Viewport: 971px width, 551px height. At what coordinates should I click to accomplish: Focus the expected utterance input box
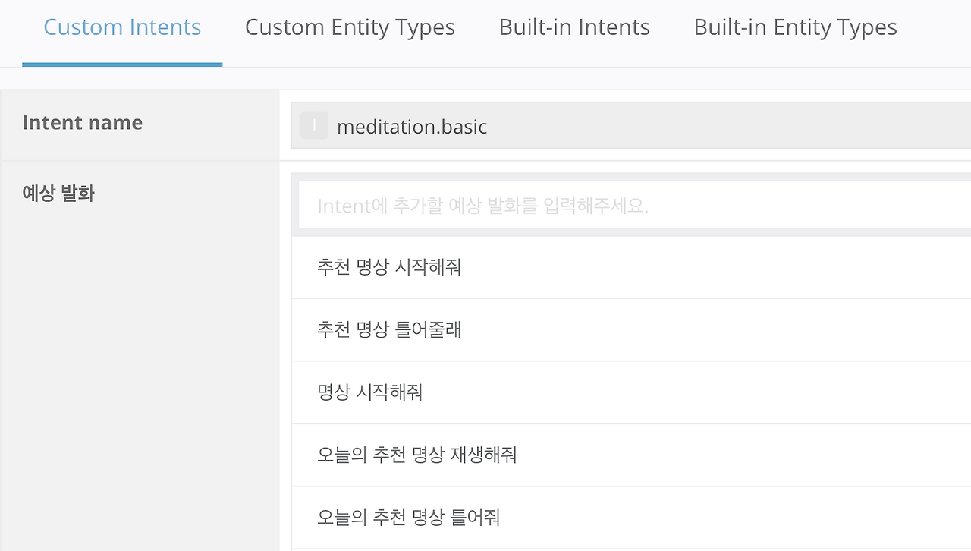pos(634,206)
